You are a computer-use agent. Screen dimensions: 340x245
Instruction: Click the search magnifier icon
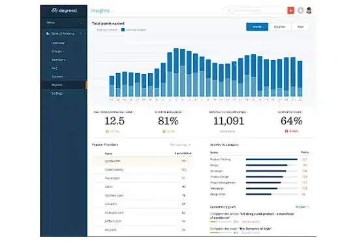pyautogui.click(x=228, y=10)
